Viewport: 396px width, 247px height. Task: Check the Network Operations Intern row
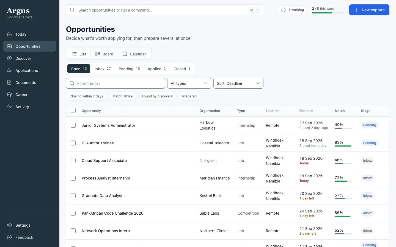73,231
